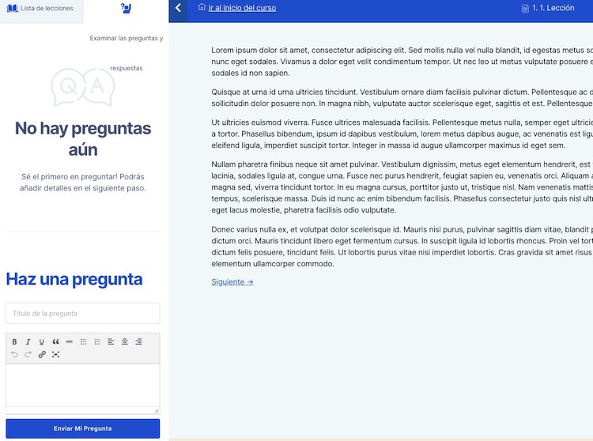
Task: Insert a blockquote in the editor
Action: (x=55, y=341)
